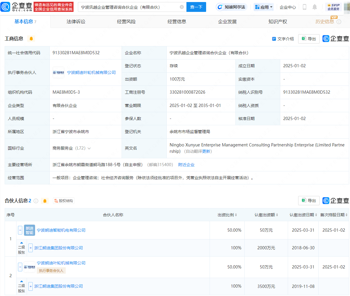
Task: Click 企查查 logo beside 合伙人信息 export
Action: tap(336, 201)
